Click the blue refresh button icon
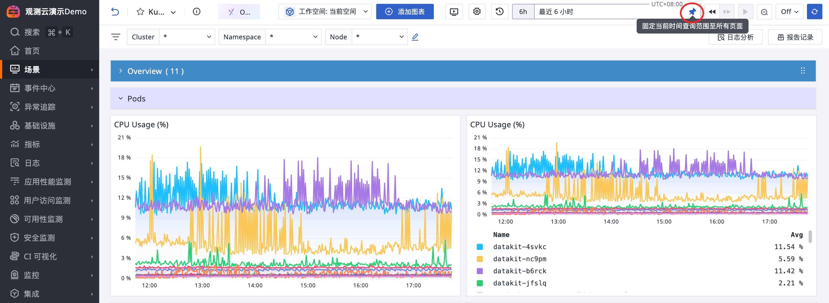This screenshot has height=303, width=829. (814, 12)
